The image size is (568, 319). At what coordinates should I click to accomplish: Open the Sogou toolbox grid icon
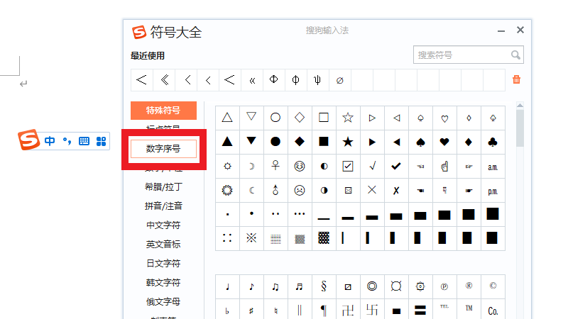(101, 141)
